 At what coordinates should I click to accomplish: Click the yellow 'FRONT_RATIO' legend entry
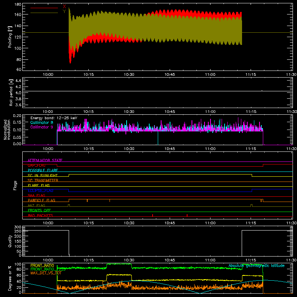pos(42,265)
